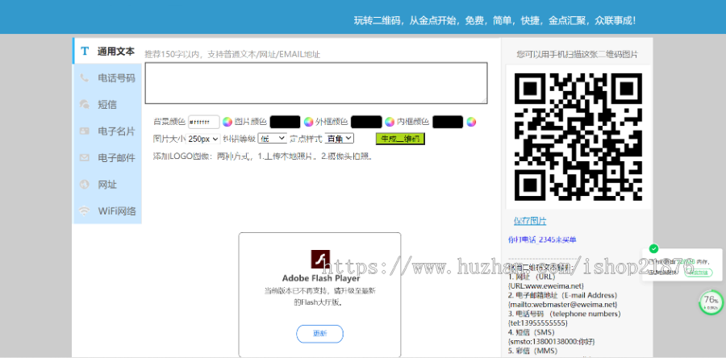Click the {mailto:webmaster@eweima.net} example text
Viewport: 726px width, 358px height.
tap(564, 304)
